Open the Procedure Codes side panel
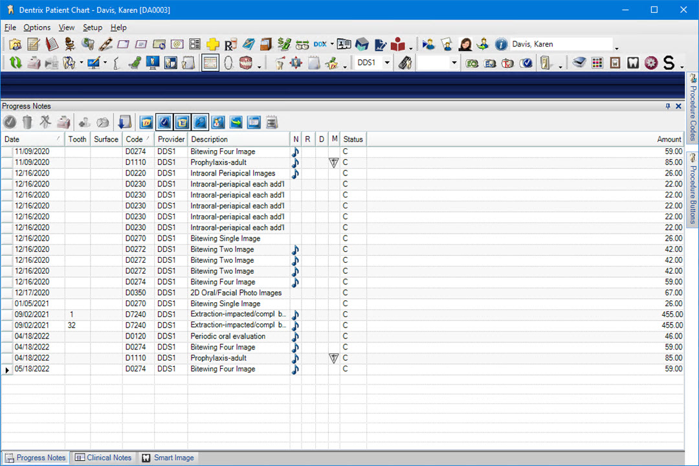Viewport: 699px width, 466px height. coord(693,107)
